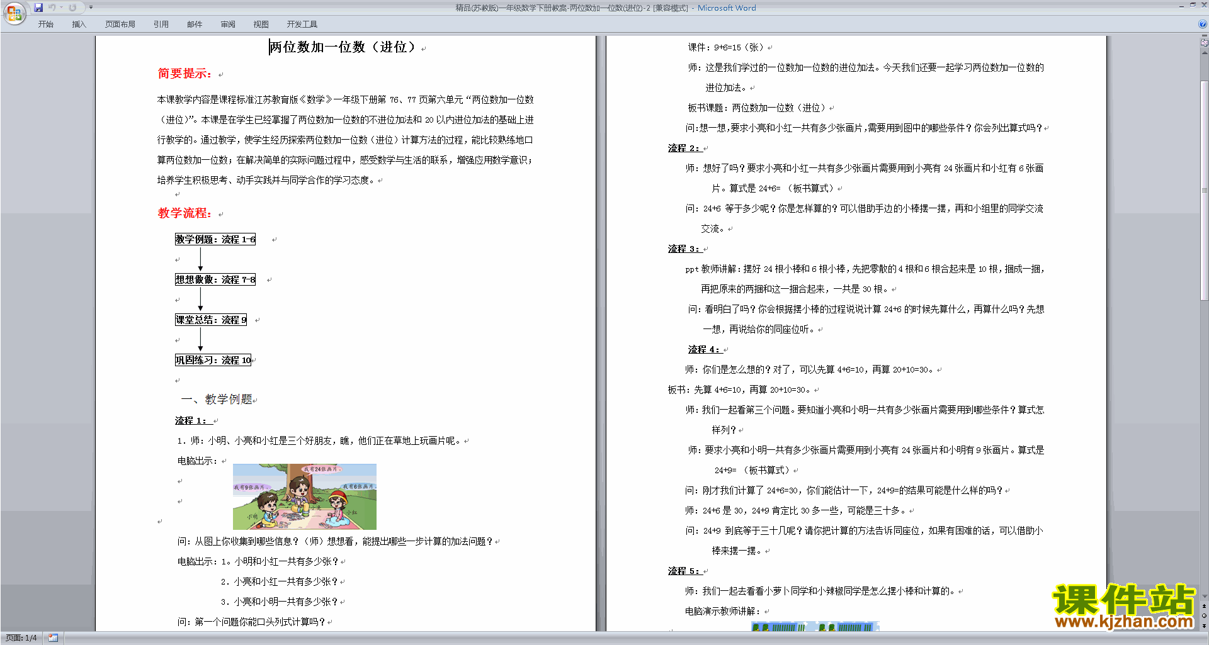
Task: Click the red heading 简要提示：
Action: click(184, 74)
